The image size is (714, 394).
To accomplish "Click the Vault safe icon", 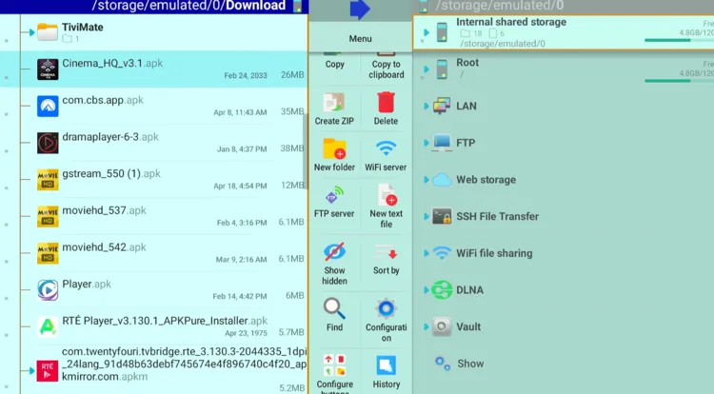I will 442,326.
